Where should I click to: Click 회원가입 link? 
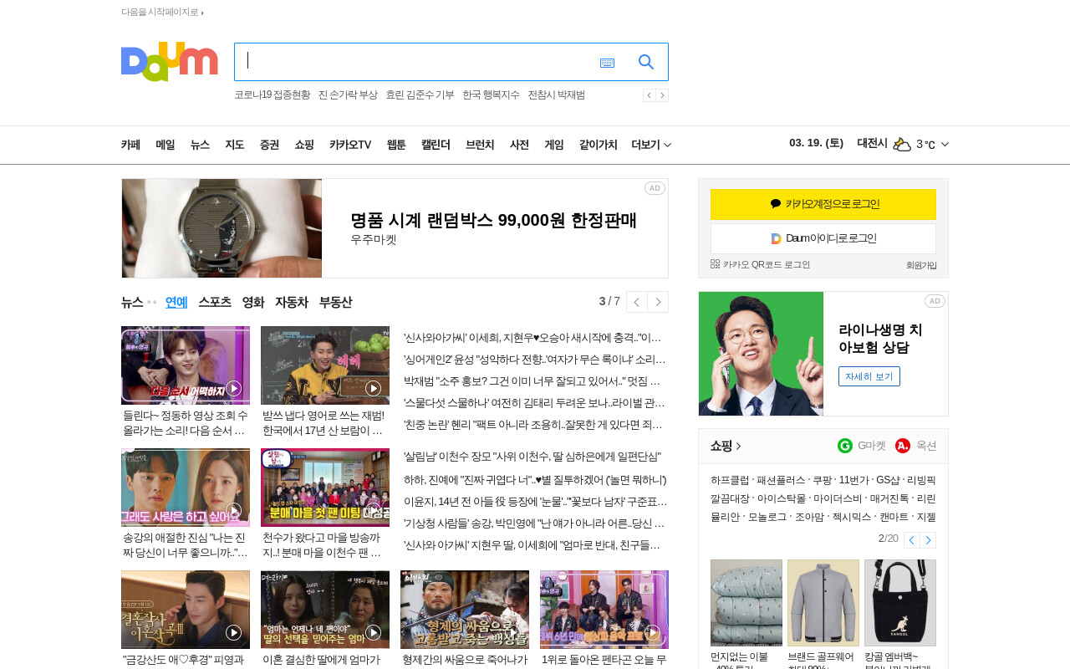click(921, 265)
